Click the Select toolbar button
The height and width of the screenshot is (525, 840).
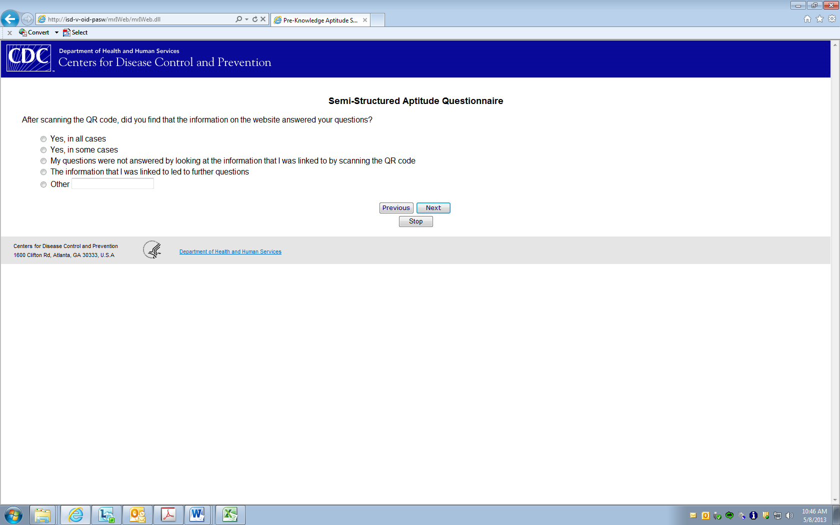coord(75,32)
